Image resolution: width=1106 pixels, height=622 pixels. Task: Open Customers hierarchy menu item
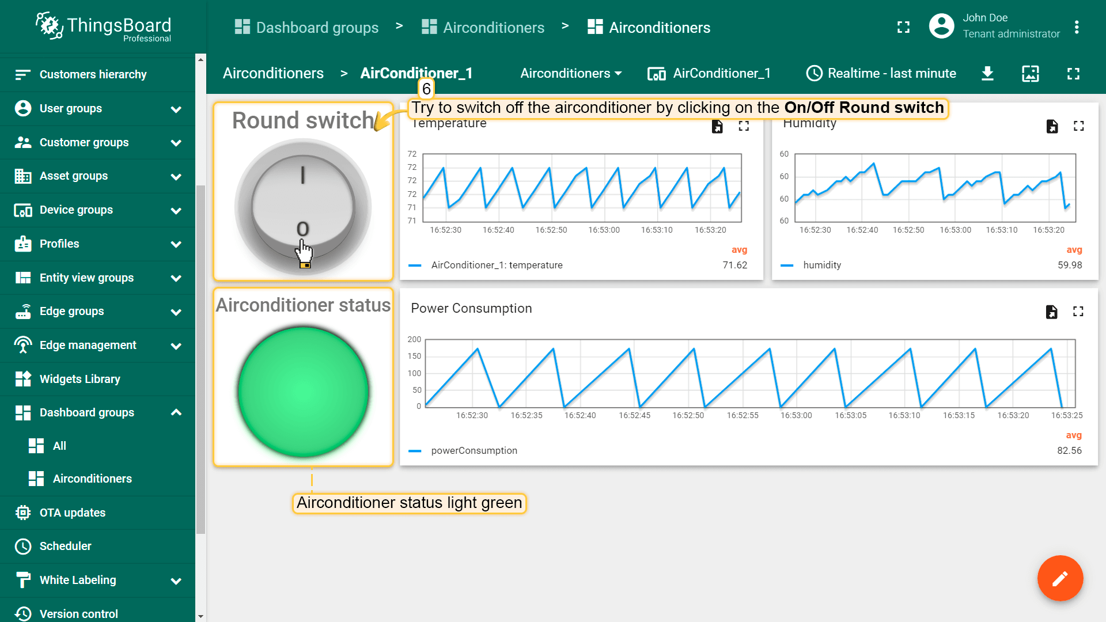coord(98,74)
